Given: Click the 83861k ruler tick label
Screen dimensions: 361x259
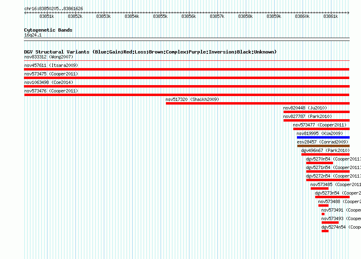Looking at the screenshot, I should [x=331, y=16].
